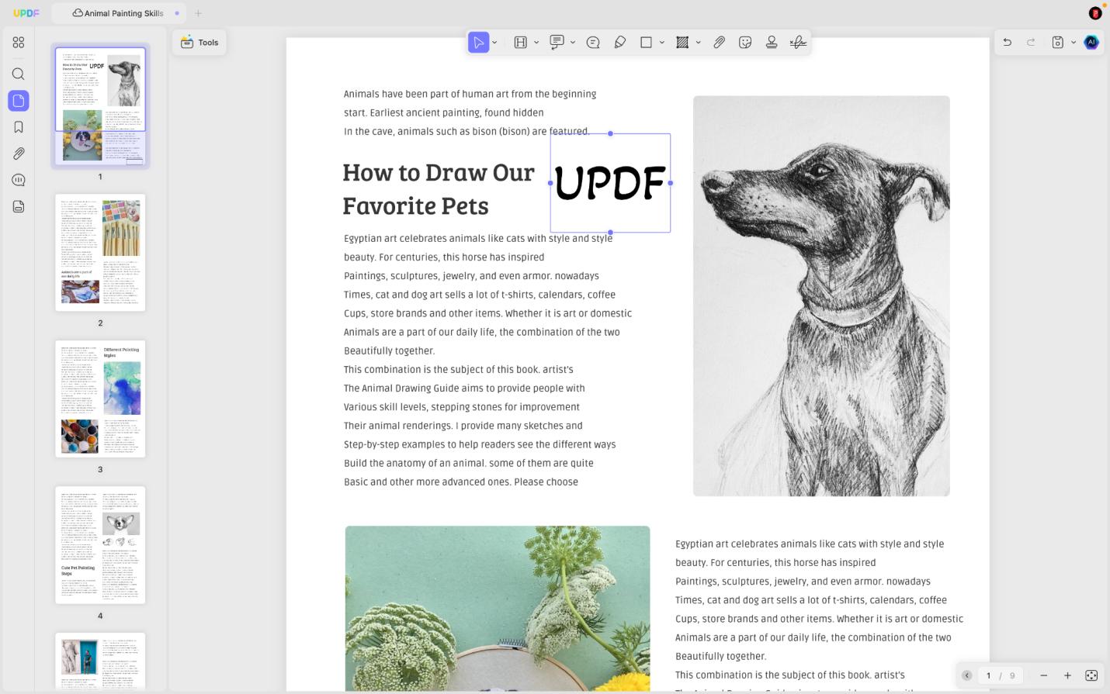Viewport: 1110px width, 694px height.
Task: Open the signature tool
Action: [798, 43]
